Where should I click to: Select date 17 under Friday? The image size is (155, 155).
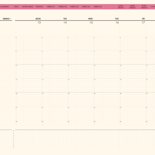143,23
